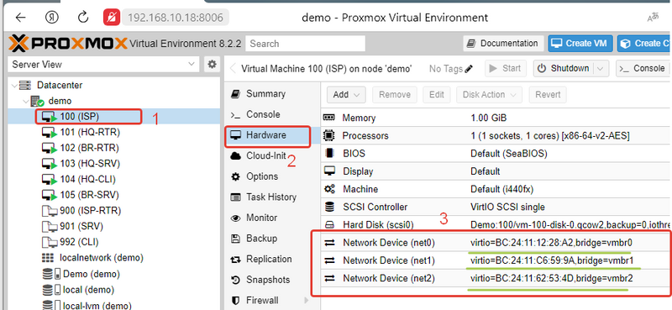Screen dimensions: 672x310
Task: Select VM 103 (HQ-SRV) in tree
Action: (114, 164)
